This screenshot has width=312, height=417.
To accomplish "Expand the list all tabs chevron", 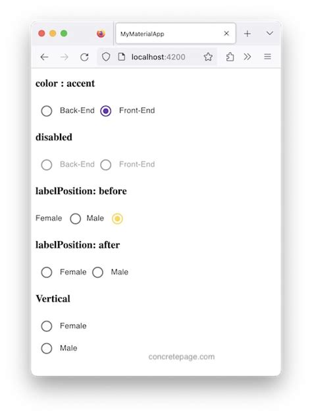I will coord(270,33).
